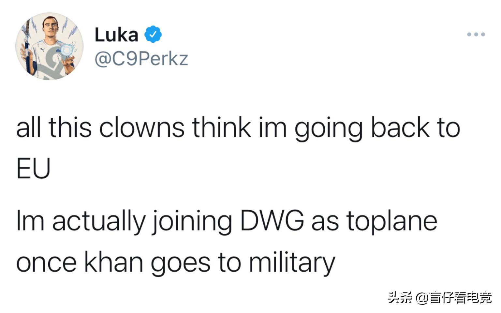Click the word "EU" in the tweet
Viewport: 501px width, 313px height.
point(33,168)
